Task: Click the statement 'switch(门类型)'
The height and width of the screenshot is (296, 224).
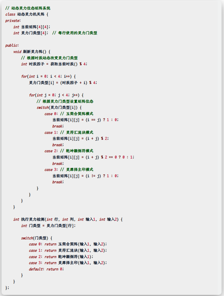Action: (x=35, y=238)
